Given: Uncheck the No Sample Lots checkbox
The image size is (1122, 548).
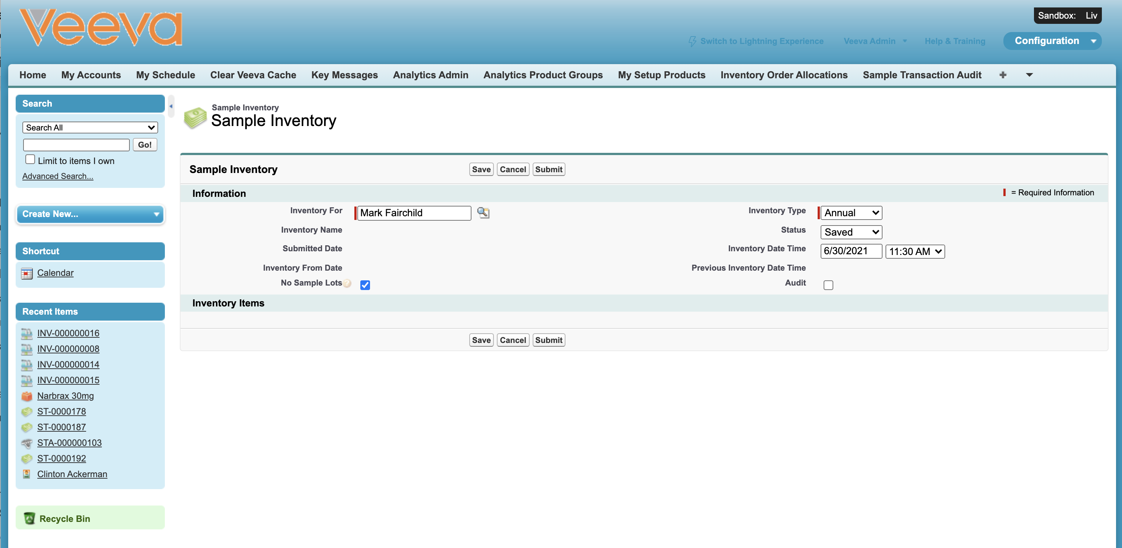Looking at the screenshot, I should [x=365, y=285].
